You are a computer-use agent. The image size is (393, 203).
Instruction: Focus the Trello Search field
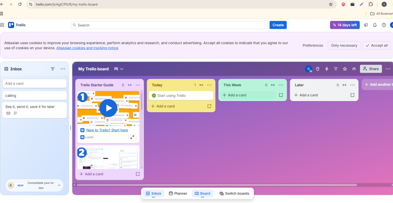tap(169, 25)
